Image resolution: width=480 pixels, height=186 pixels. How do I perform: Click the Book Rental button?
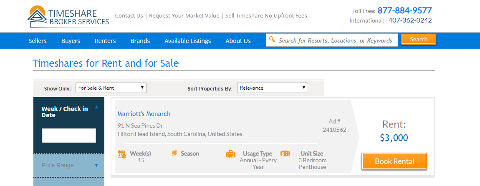tap(394, 161)
